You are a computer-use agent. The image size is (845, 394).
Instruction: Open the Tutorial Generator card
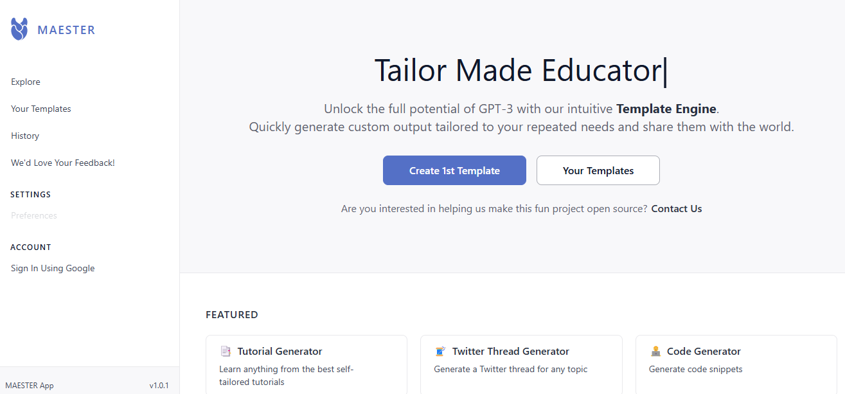click(x=307, y=364)
